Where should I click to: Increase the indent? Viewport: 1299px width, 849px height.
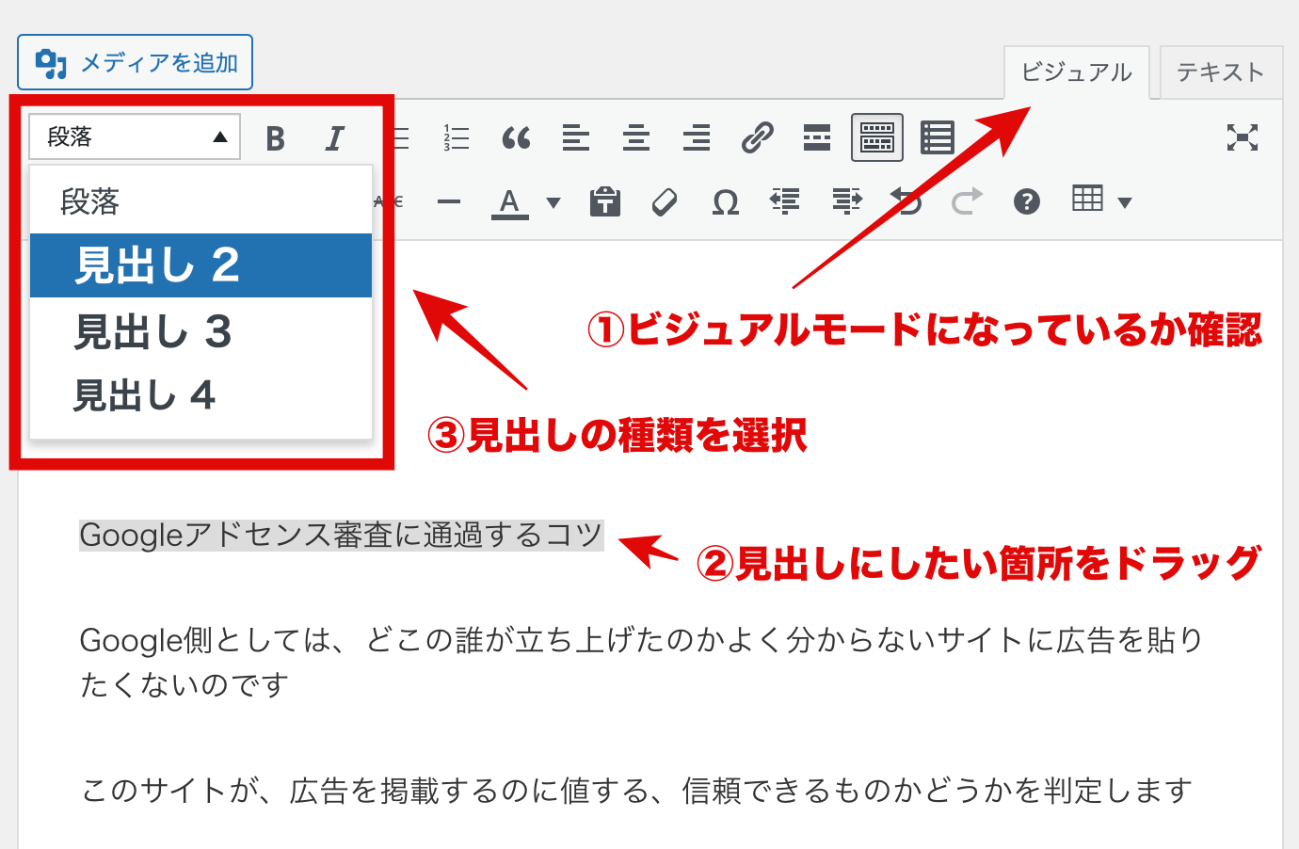coord(846,201)
